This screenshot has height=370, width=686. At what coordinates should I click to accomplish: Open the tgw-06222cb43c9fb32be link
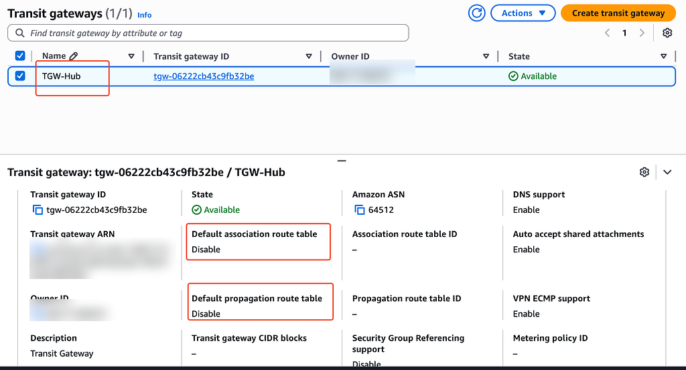pos(204,76)
